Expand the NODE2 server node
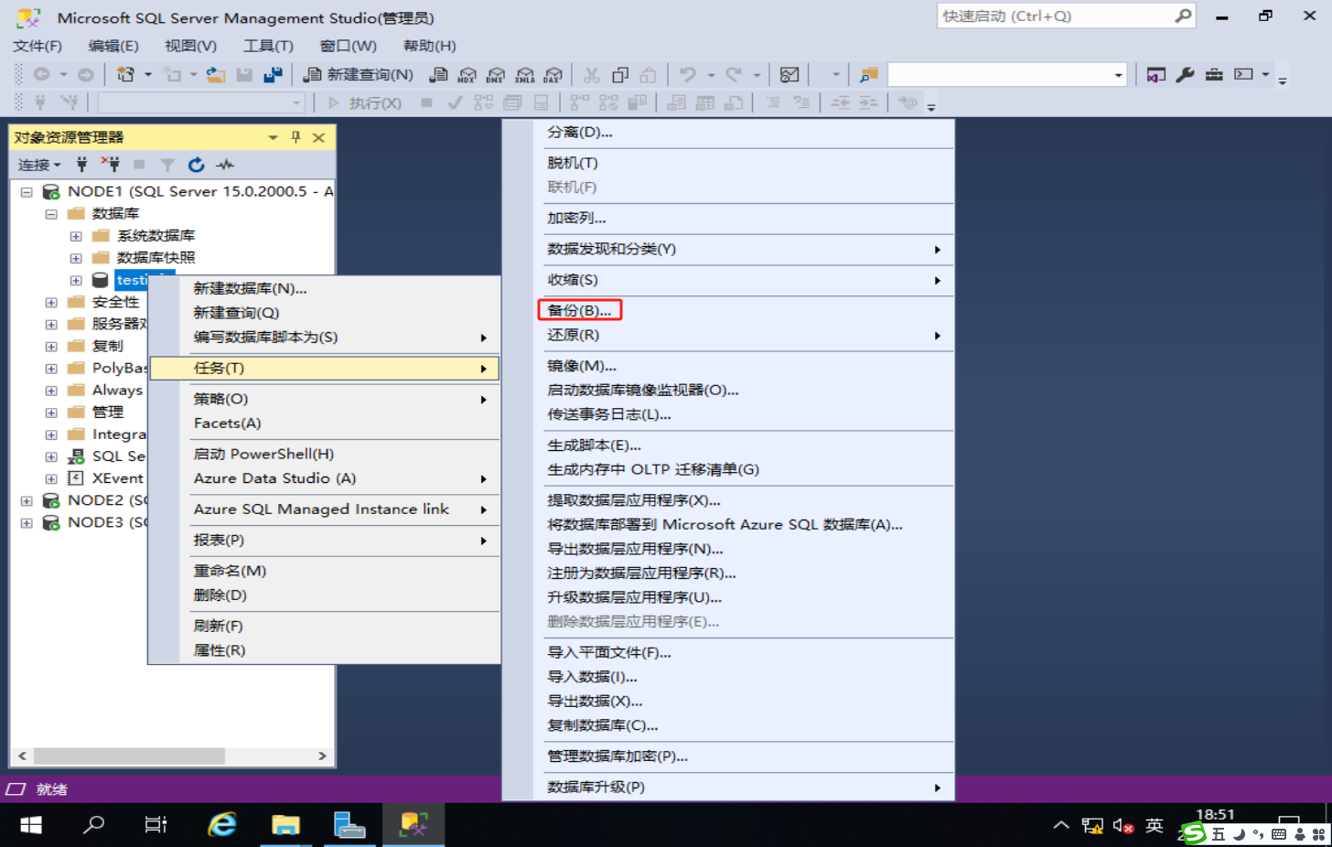The height and width of the screenshot is (847, 1332). (x=27, y=501)
